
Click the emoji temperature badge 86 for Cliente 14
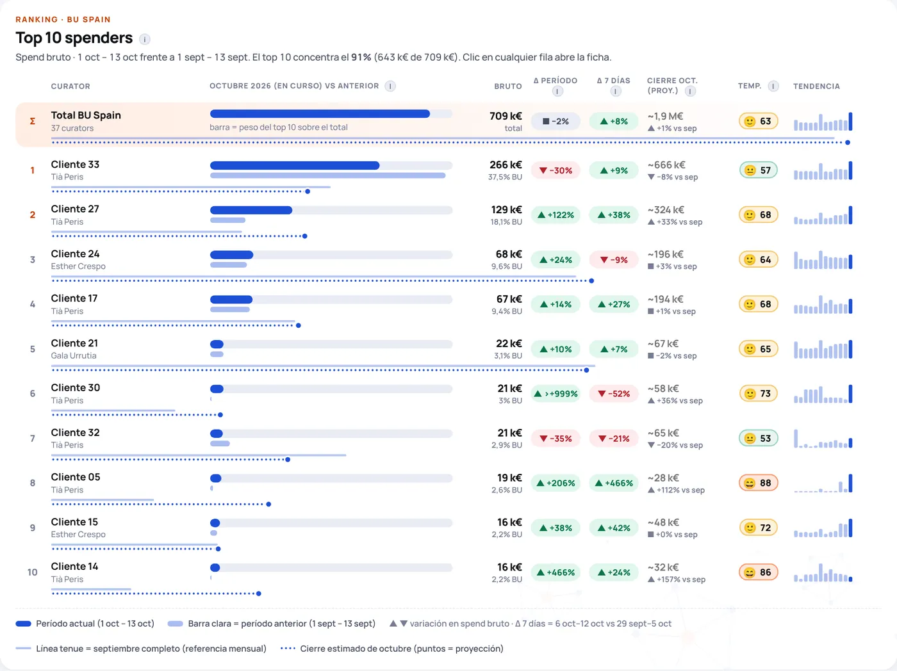click(x=759, y=572)
